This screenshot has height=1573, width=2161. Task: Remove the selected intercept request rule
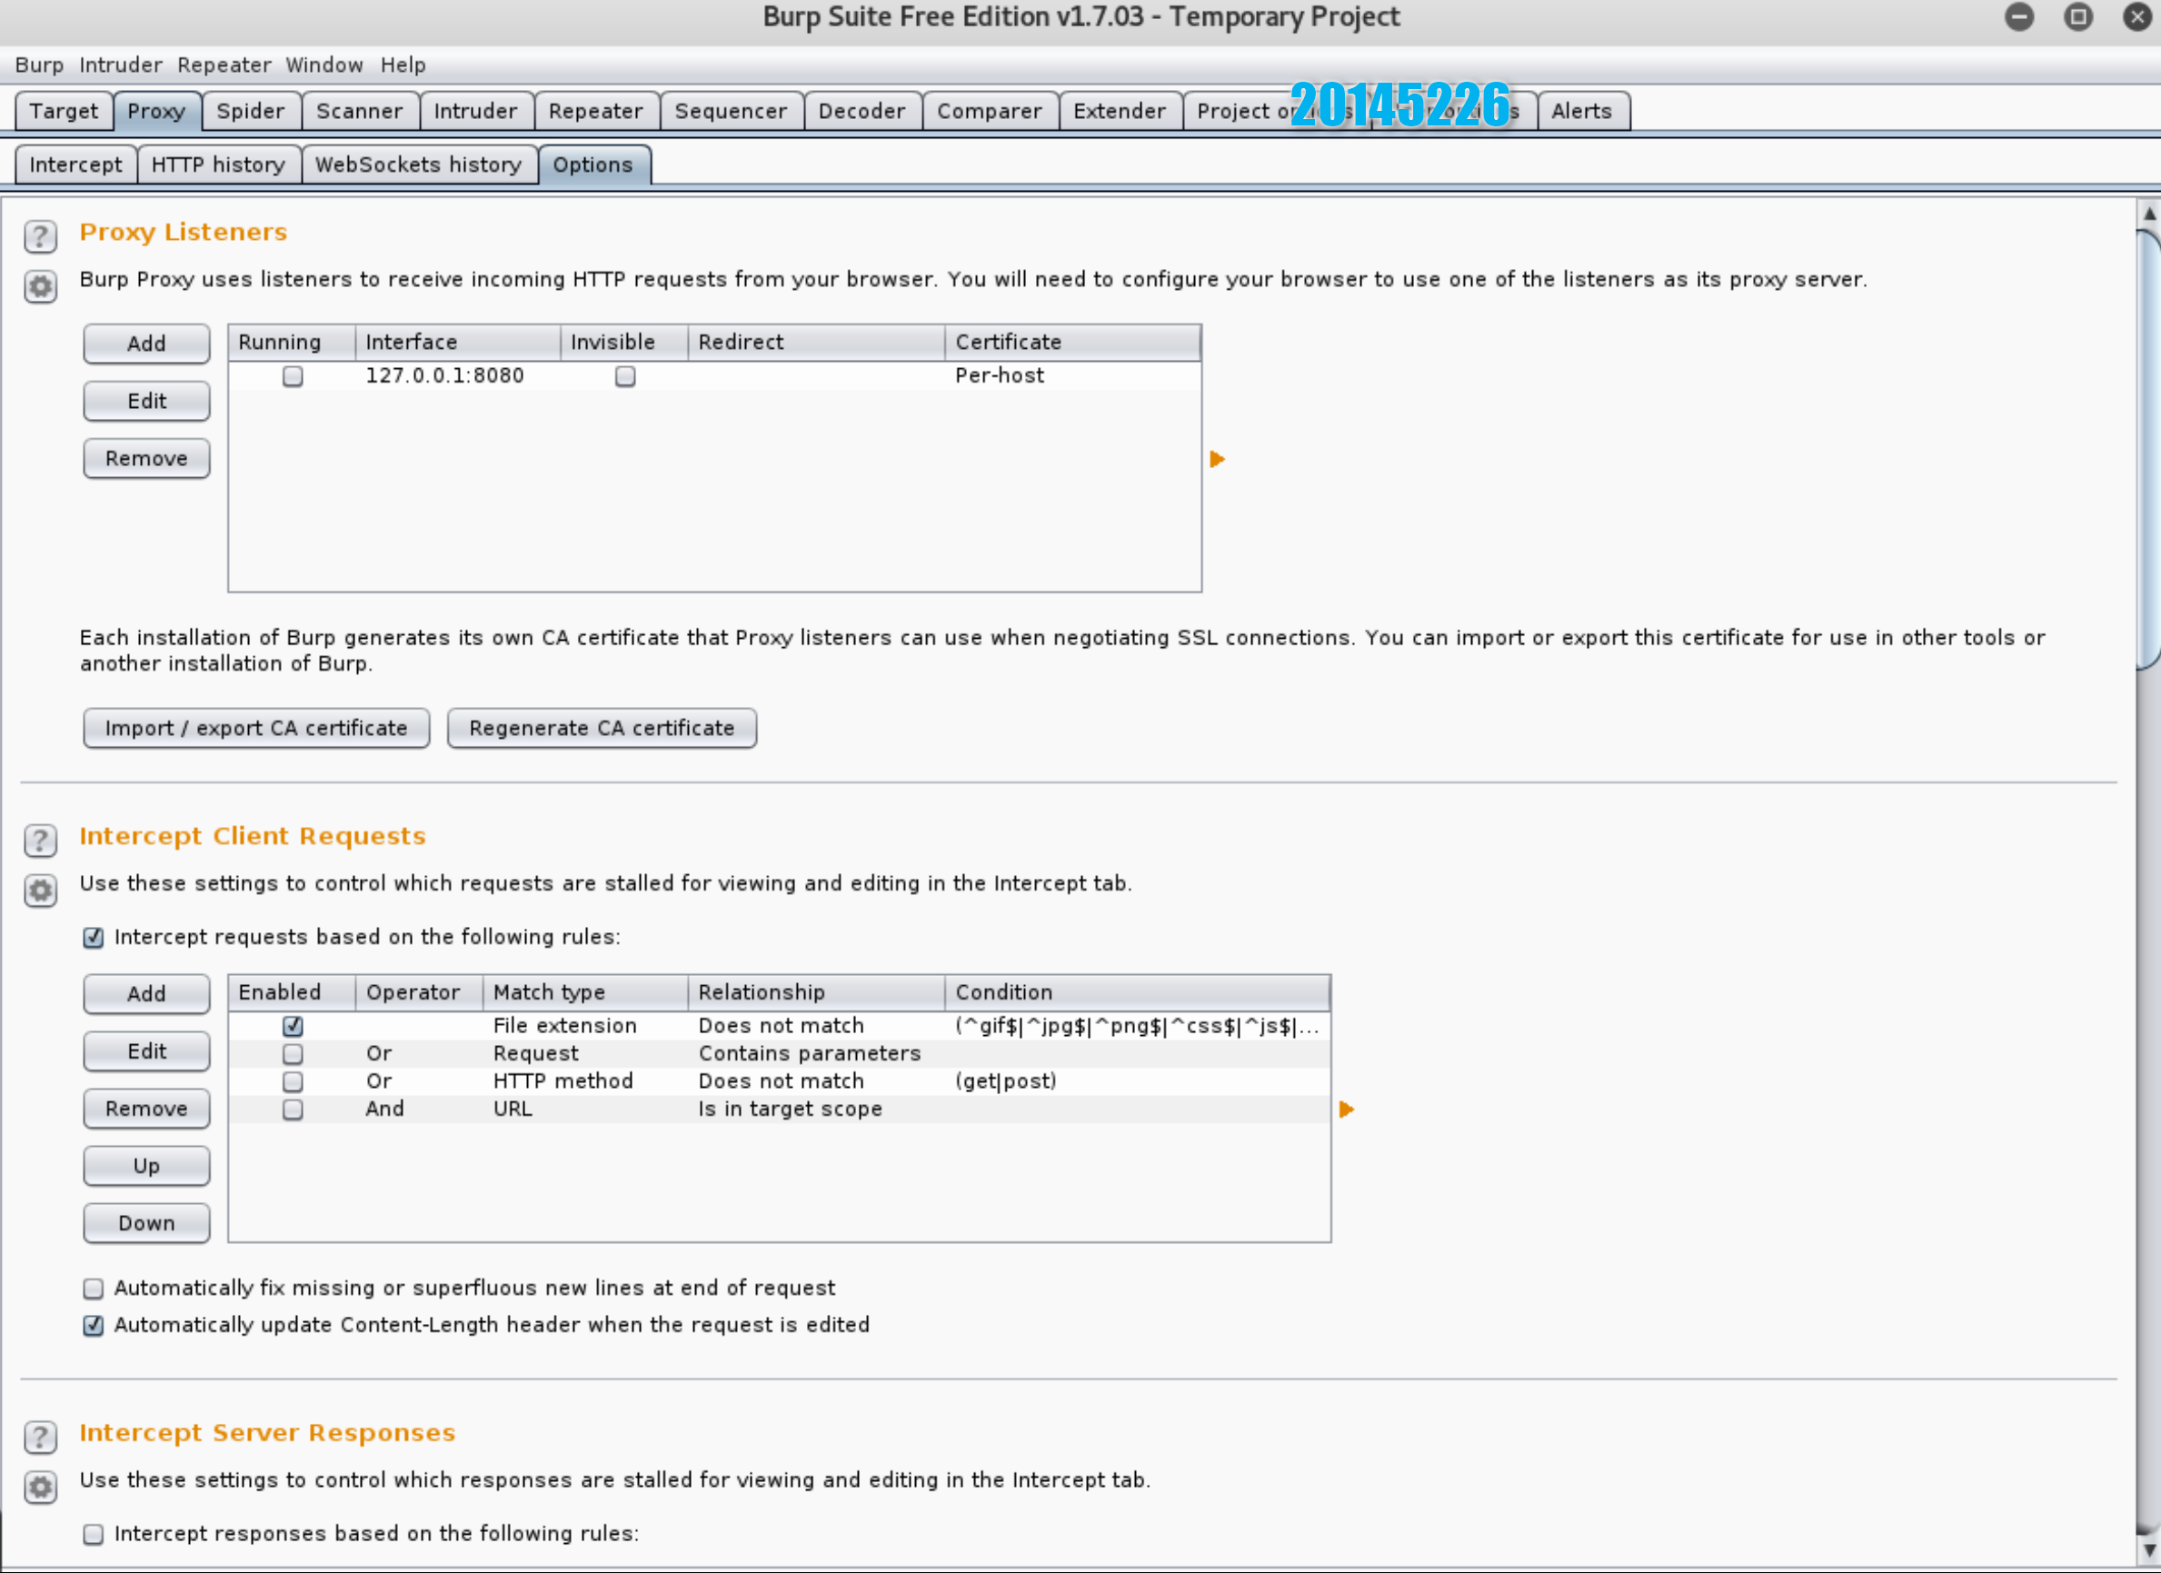tap(146, 1109)
